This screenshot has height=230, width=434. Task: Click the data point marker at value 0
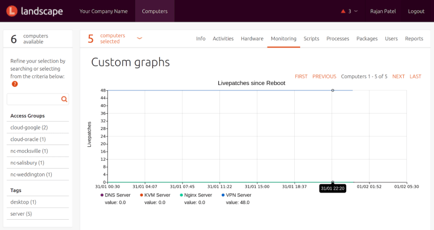[333, 182]
